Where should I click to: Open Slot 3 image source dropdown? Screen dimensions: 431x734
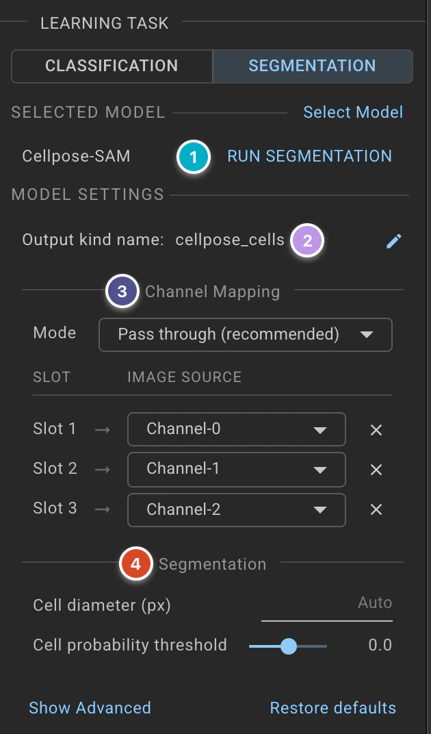(236, 510)
